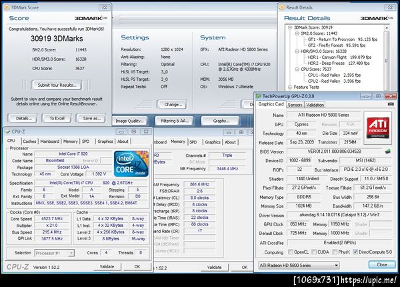Click the GPU Clock 850 MHz field
The width and height of the screenshot is (400, 287).
(298, 224)
